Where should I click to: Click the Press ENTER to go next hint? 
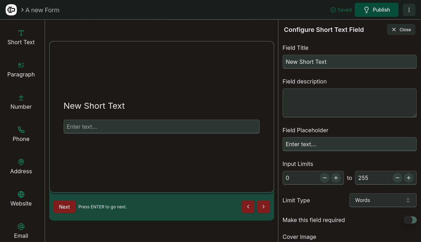[103, 207]
